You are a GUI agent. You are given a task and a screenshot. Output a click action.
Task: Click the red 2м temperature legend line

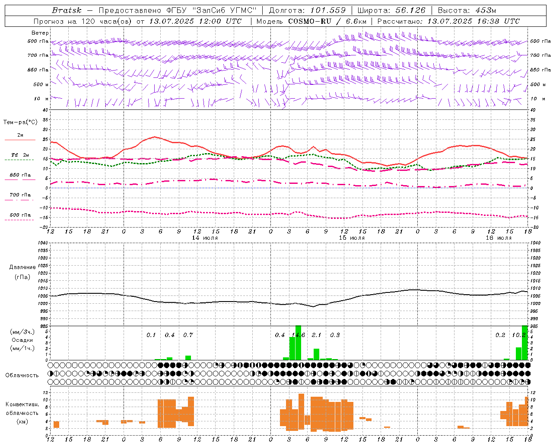(x=20, y=140)
